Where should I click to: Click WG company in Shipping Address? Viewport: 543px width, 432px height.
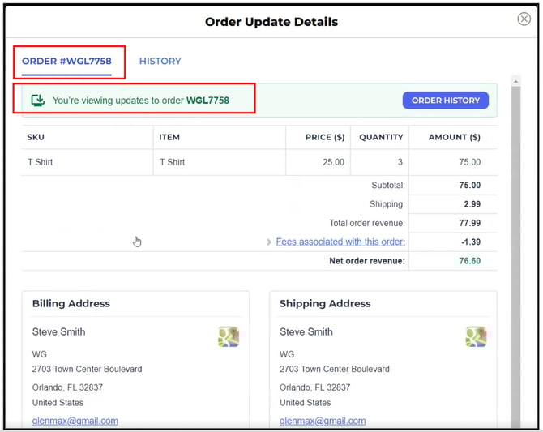287,354
